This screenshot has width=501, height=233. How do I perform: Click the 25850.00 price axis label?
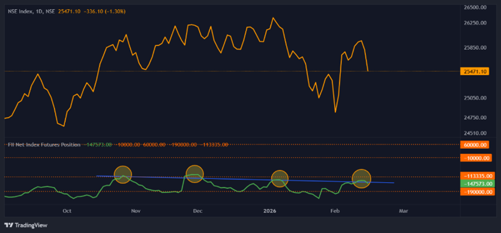475,48
